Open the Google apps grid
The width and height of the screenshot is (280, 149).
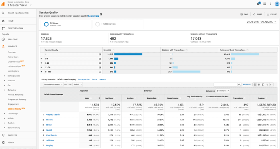pos(265,4)
